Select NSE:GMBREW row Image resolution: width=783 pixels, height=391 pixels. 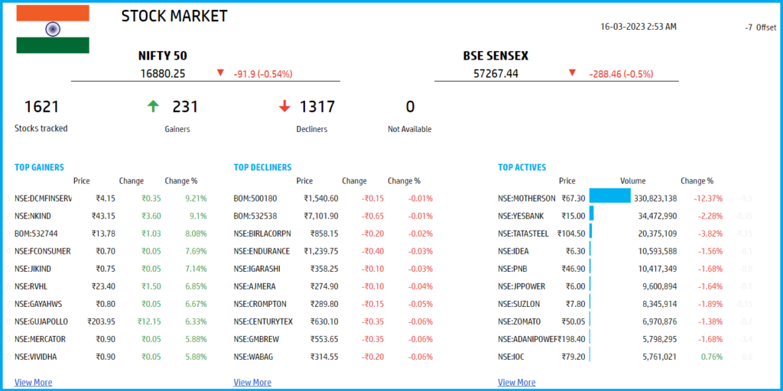pyautogui.click(x=333, y=339)
